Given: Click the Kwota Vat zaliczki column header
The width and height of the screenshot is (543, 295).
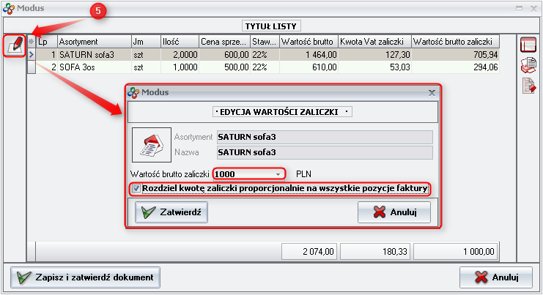Looking at the screenshot, I should [x=374, y=42].
